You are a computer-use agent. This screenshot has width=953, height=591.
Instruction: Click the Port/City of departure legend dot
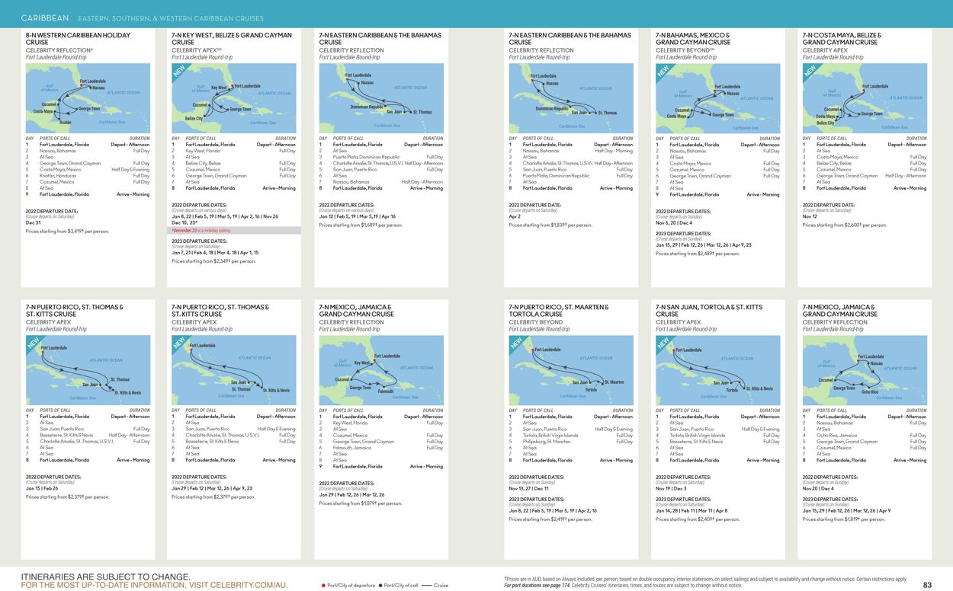pyautogui.click(x=322, y=586)
